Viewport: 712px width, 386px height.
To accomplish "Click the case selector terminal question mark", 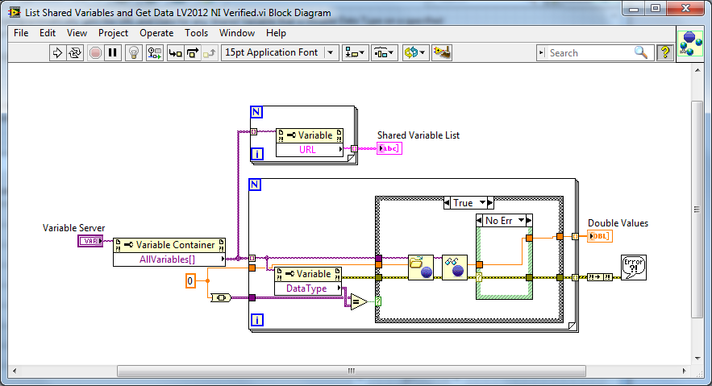I will (x=378, y=301).
